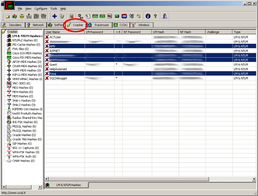Screen dimensions: 258x196
Task: Click the Challenge Spoof Reset toolbar icon
Action: (x=36, y=16)
